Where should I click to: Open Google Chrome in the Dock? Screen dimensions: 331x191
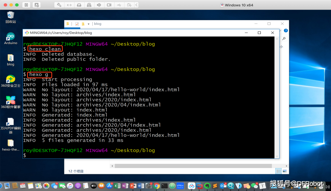(157, 186)
